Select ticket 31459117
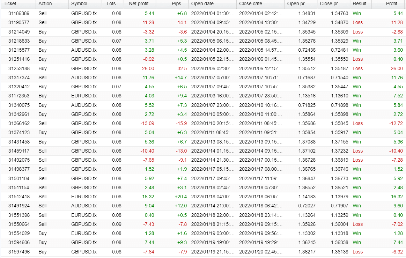This screenshot has height=258, width=406. pos(19,151)
